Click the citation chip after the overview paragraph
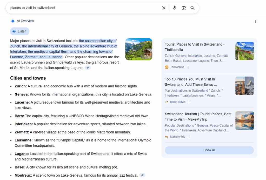The height and width of the screenshot is (180, 266). pos(88,67)
